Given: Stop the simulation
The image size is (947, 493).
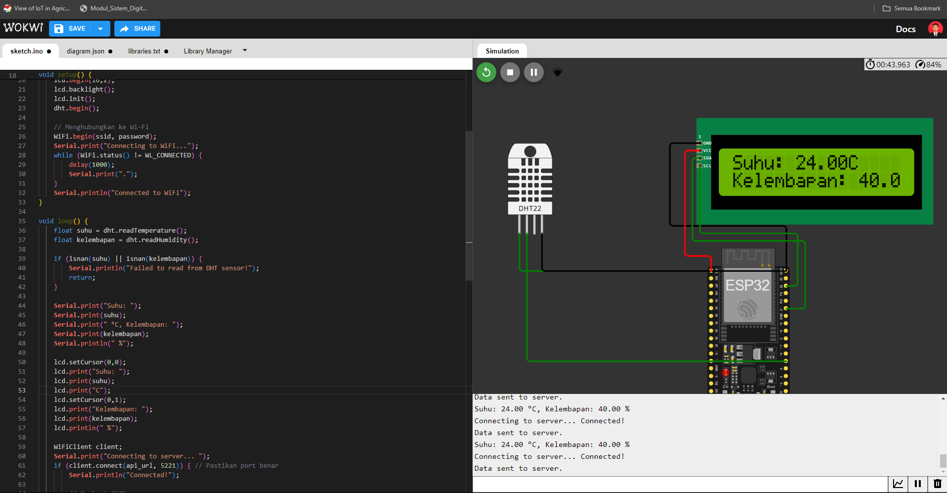Looking at the screenshot, I should pos(510,72).
